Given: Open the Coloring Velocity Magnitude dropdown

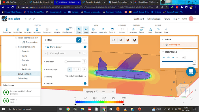Looking at the screenshot, I should click(x=76, y=76).
